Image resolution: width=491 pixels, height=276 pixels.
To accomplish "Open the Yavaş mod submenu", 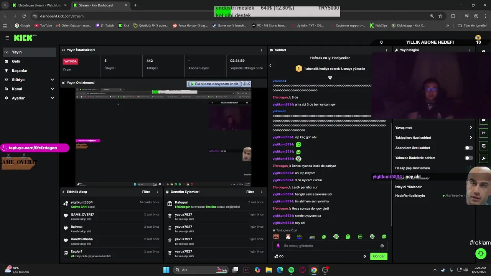I will 434,128.
